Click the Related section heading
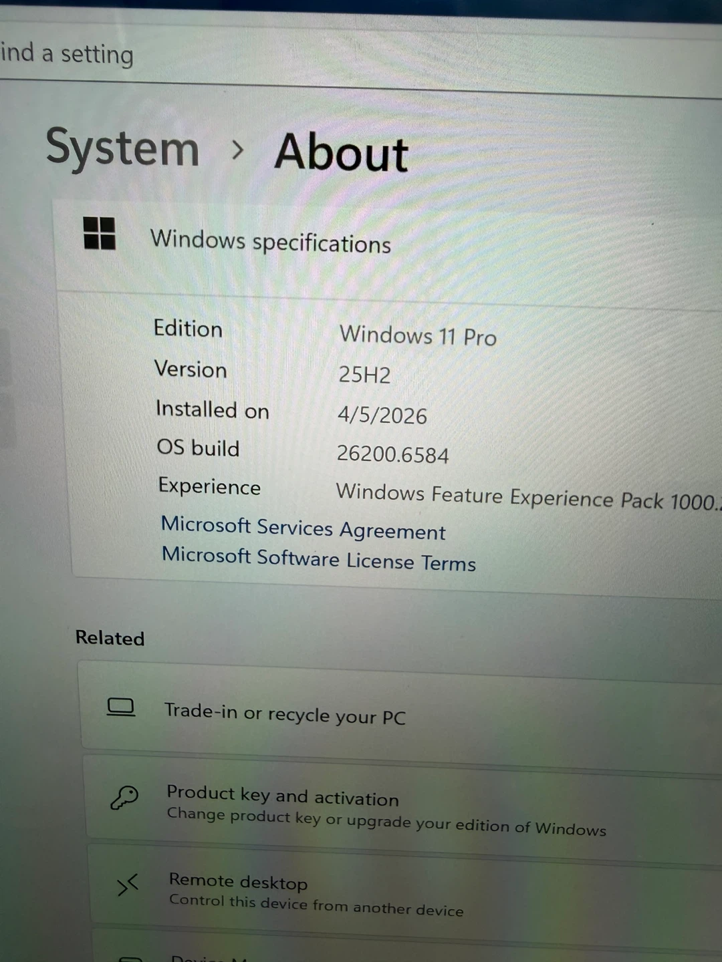Screen dimensions: 722x962 tap(110, 638)
